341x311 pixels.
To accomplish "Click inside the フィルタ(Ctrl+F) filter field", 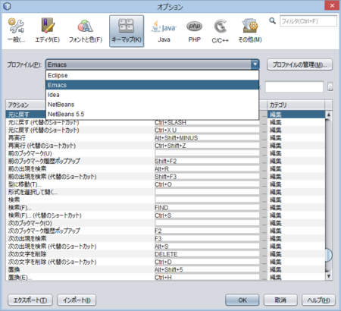I will pos(308,21).
